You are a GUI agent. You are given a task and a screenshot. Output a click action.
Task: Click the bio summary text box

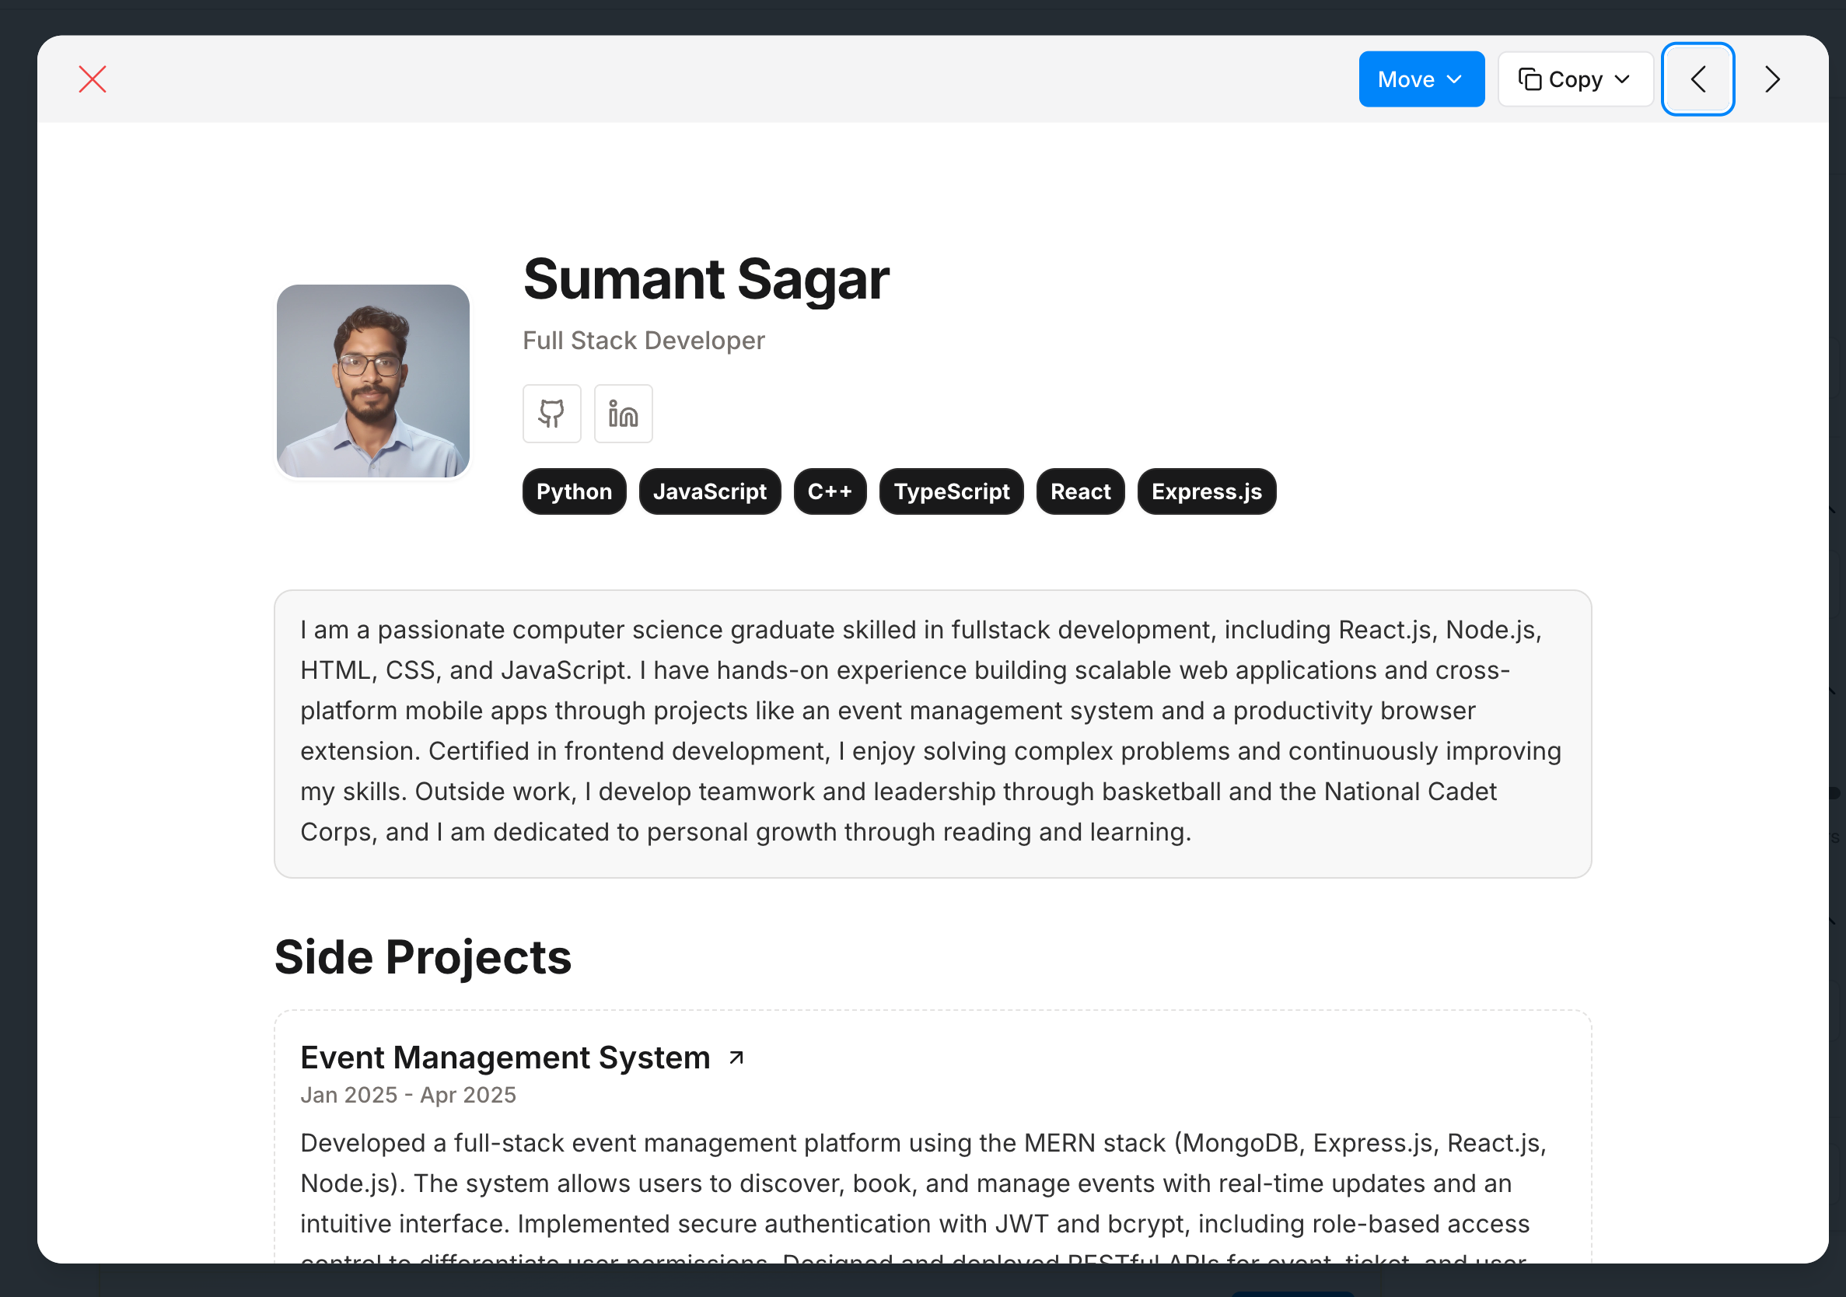pyautogui.click(x=932, y=733)
